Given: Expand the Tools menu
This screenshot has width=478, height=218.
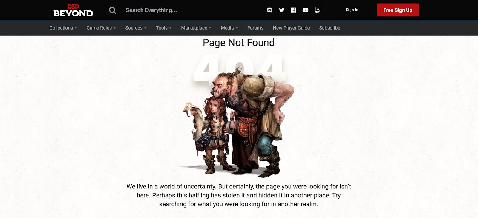Looking at the screenshot, I should coord(164,28).
